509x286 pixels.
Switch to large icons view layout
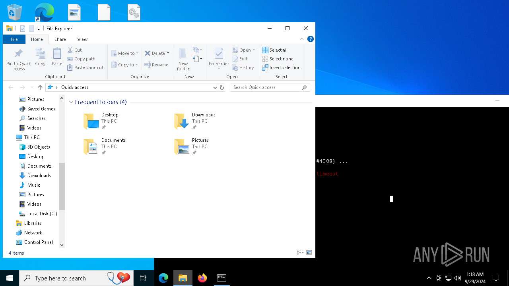pos(309,253)
